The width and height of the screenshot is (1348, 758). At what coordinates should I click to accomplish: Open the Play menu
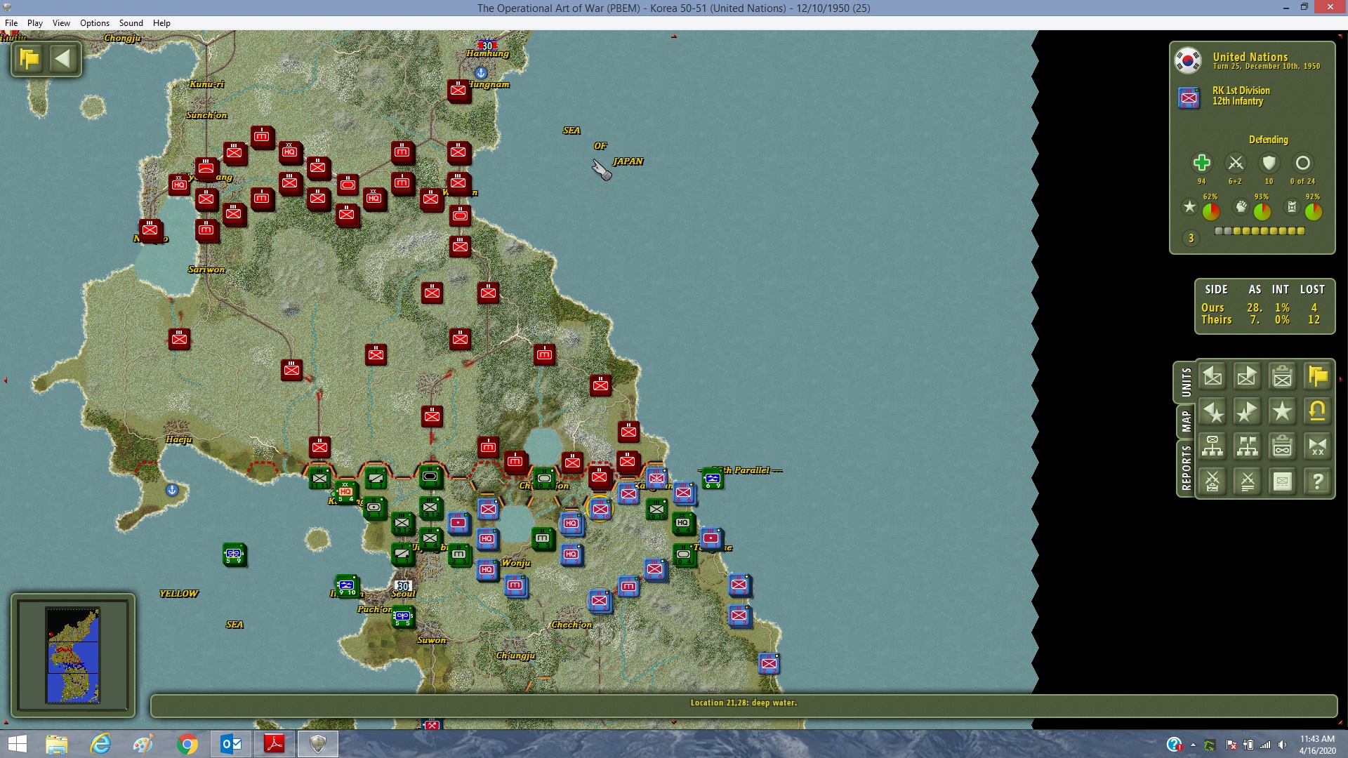click(35, 23)
